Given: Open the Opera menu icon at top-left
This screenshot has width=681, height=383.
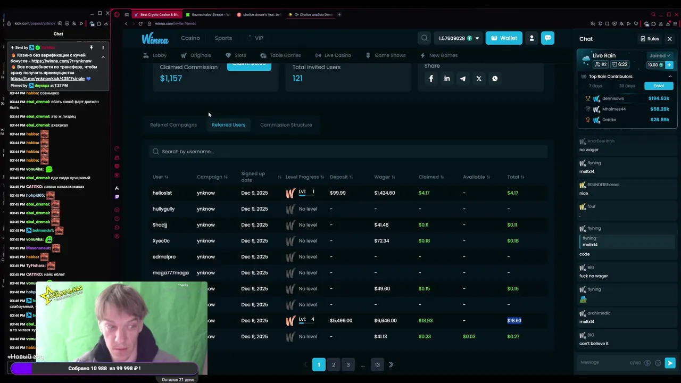Looking at the screenshot, I should tap(117, 14).
